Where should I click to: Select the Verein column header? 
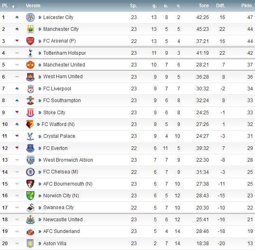[33, 6]
